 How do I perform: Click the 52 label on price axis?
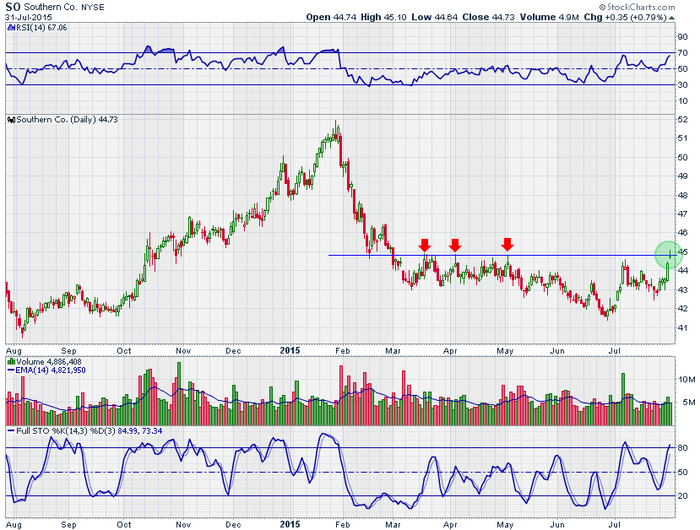coord(681,120)
